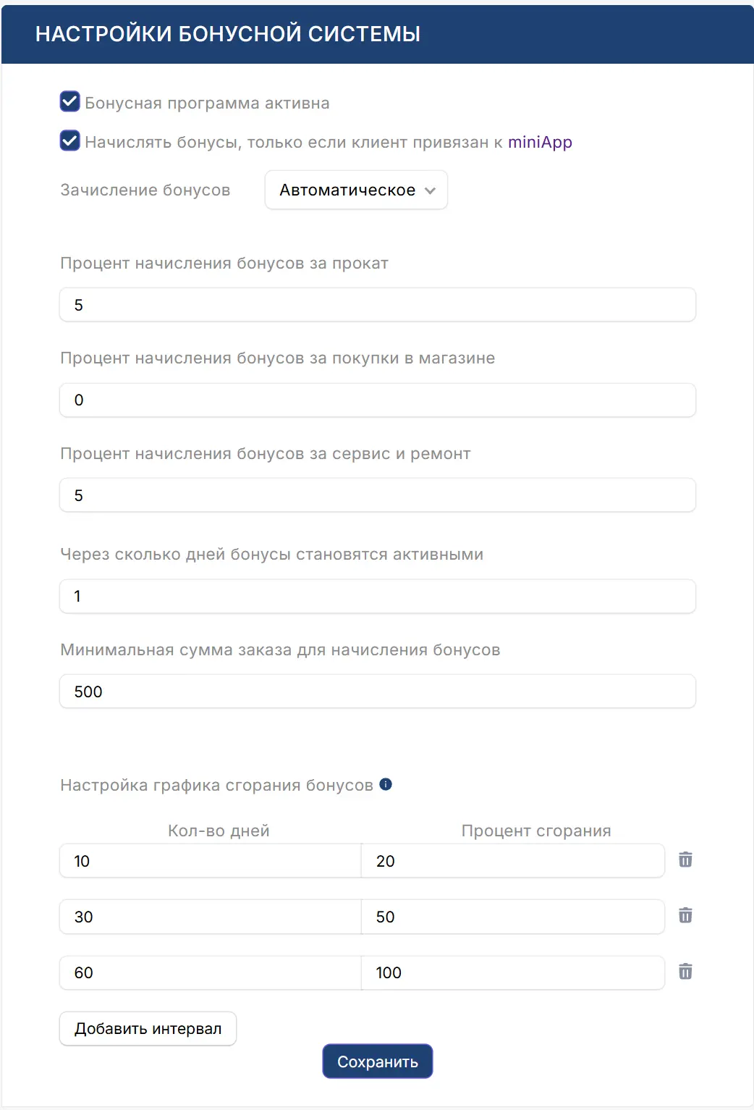The height and width of the screenshot is (1110, 754).
Task: Click the rental bonus percentage field showing 5
Action: 377,305
